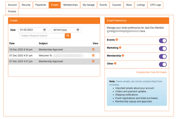Click the Subject column header
This screenshot has height=119, width=176.
pos(43,43)
